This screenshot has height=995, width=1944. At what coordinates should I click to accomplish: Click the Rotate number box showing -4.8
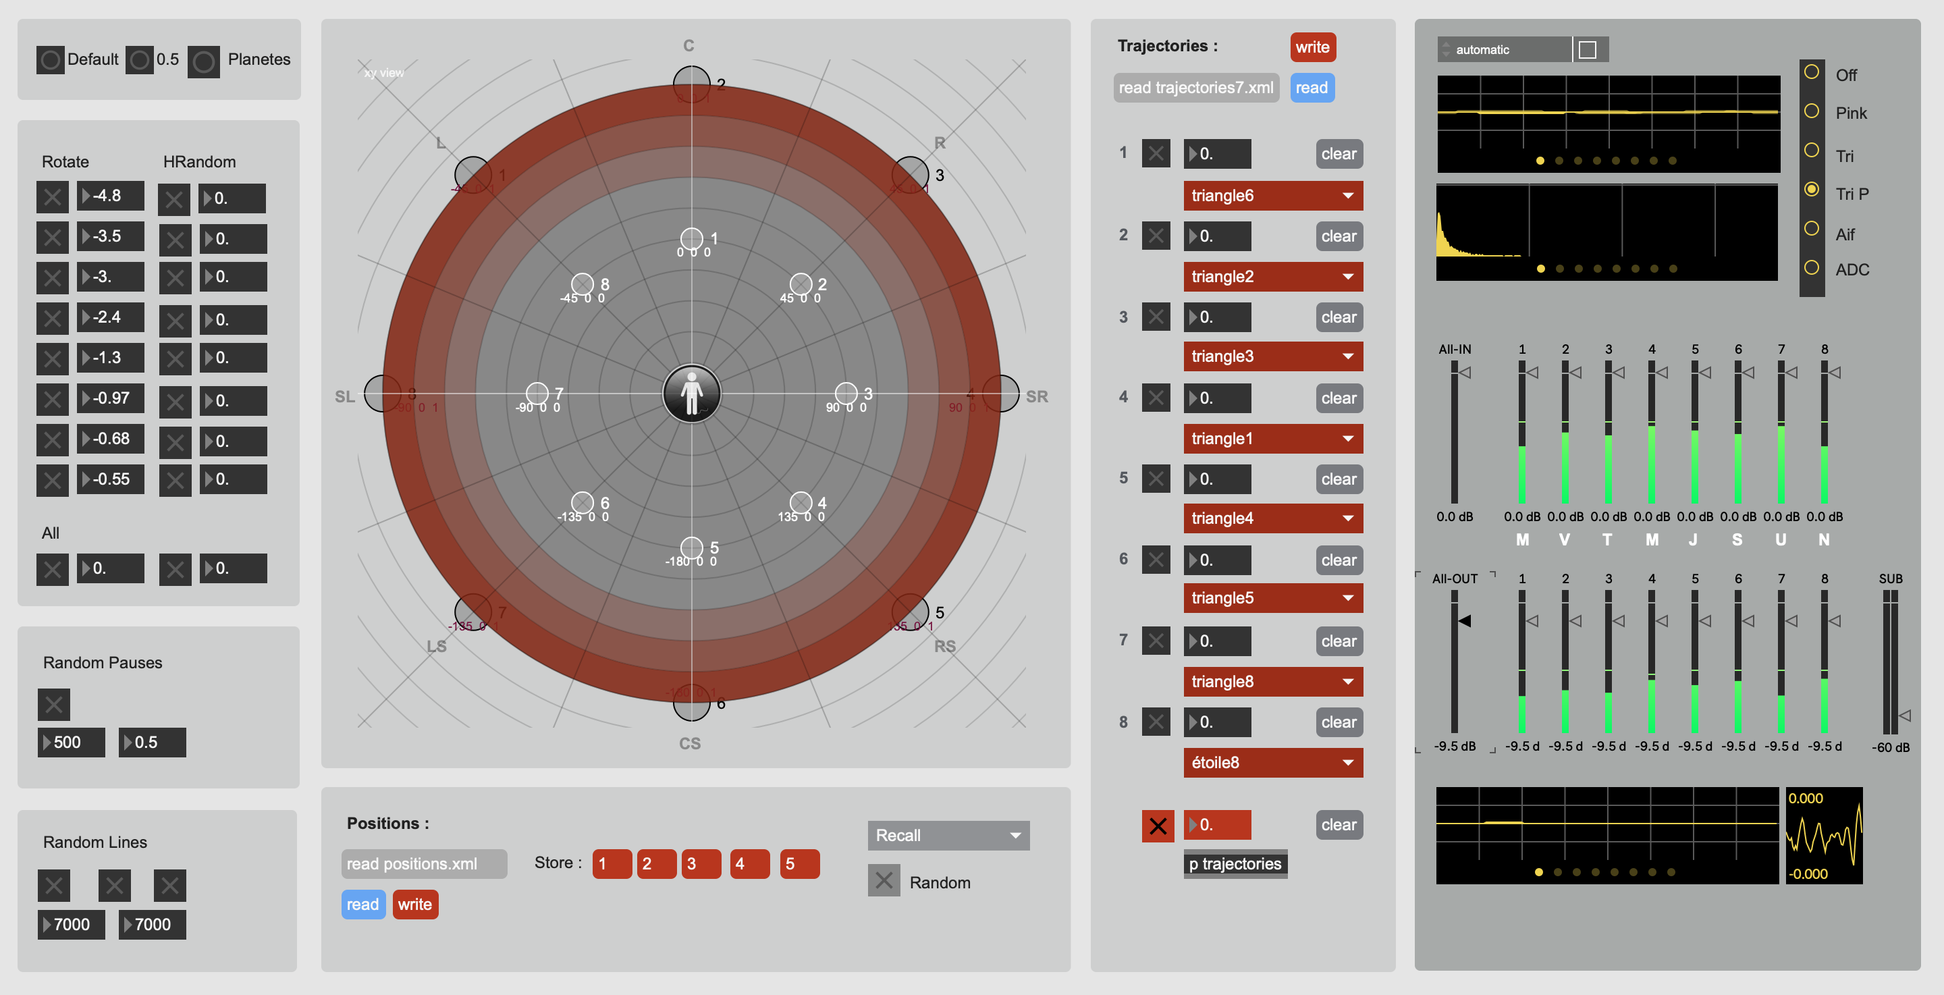pyautogui.click(x=111, y=196)
